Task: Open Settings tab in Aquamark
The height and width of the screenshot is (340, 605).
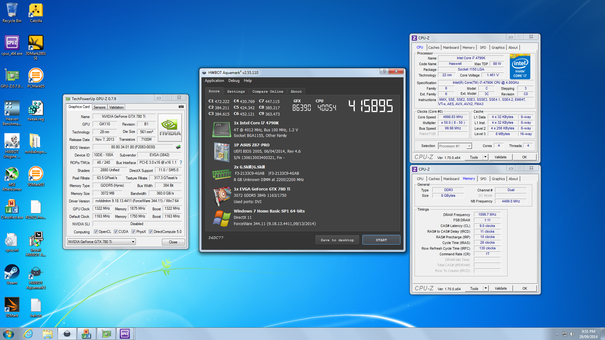Action: click(x=236, y=91)
